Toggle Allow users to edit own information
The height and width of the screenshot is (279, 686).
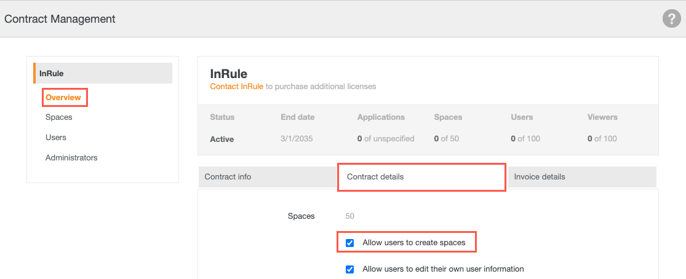coord(350,269)
